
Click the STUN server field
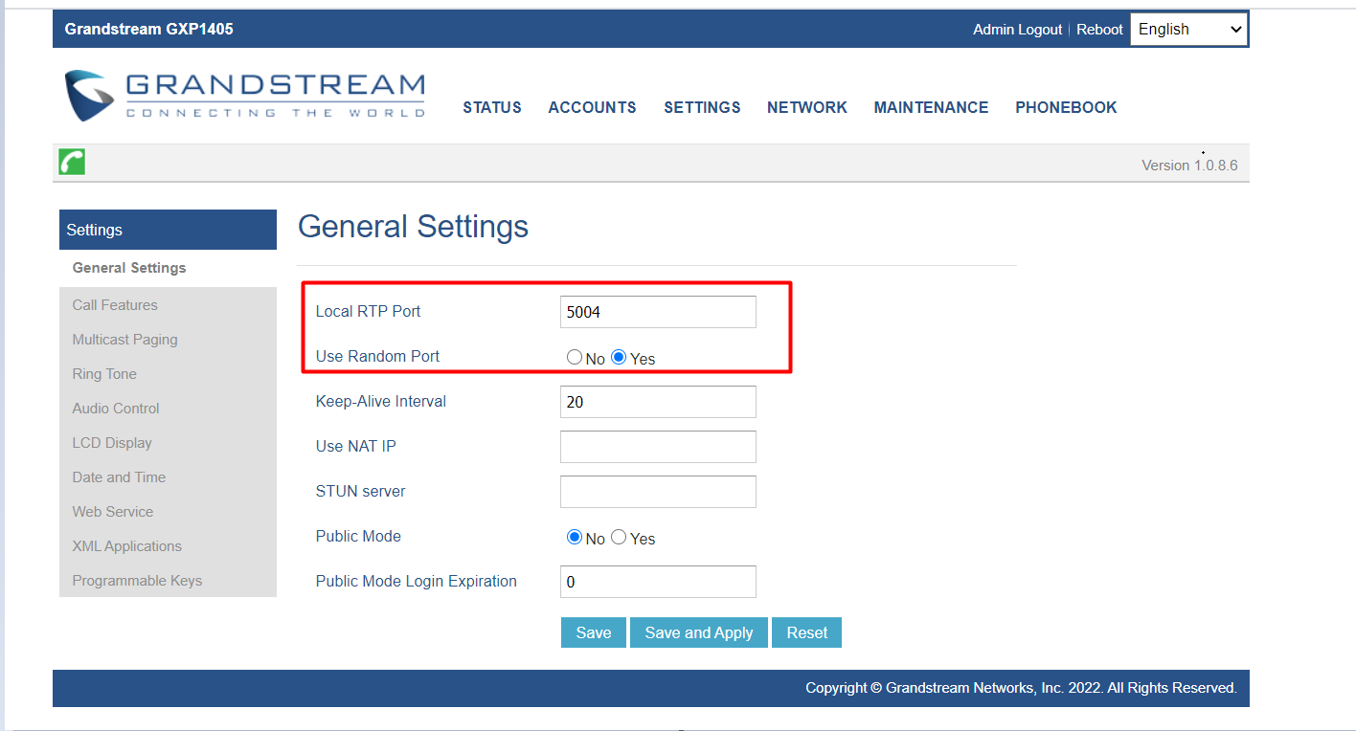pos(658,492)
